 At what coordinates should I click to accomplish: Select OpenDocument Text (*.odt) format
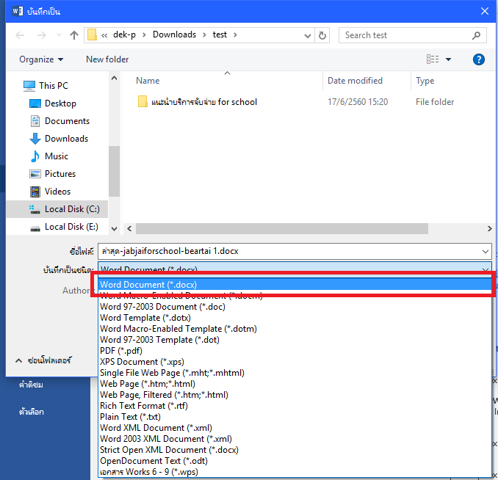pyautogui.click(x=295, y=461)
